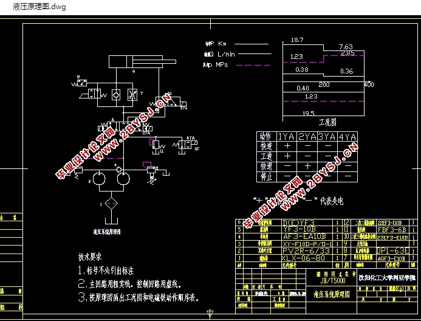Click the 4YA column header in table
Screen dimensions: 421x321
(347, 136)
